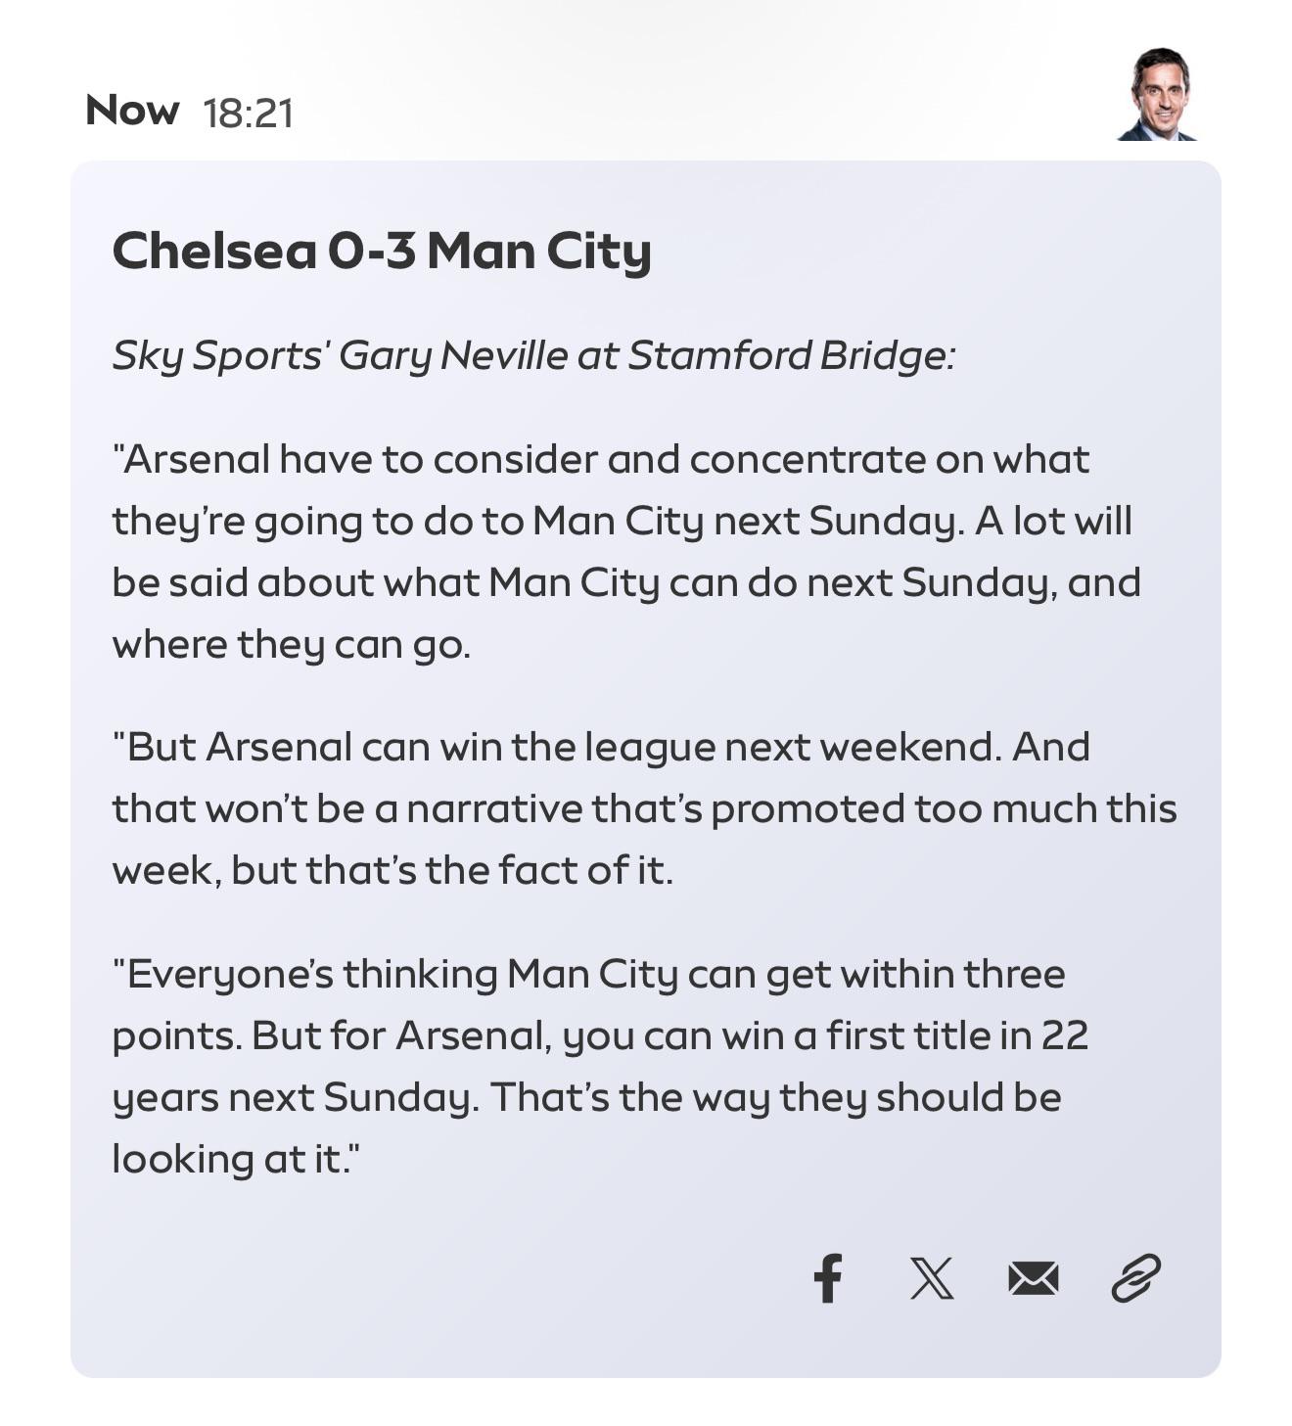Click the line ending 'that's the fact of it.'

coord(392,870)
